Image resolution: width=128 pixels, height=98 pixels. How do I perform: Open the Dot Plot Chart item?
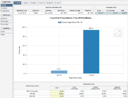click(x=7, y=32)
